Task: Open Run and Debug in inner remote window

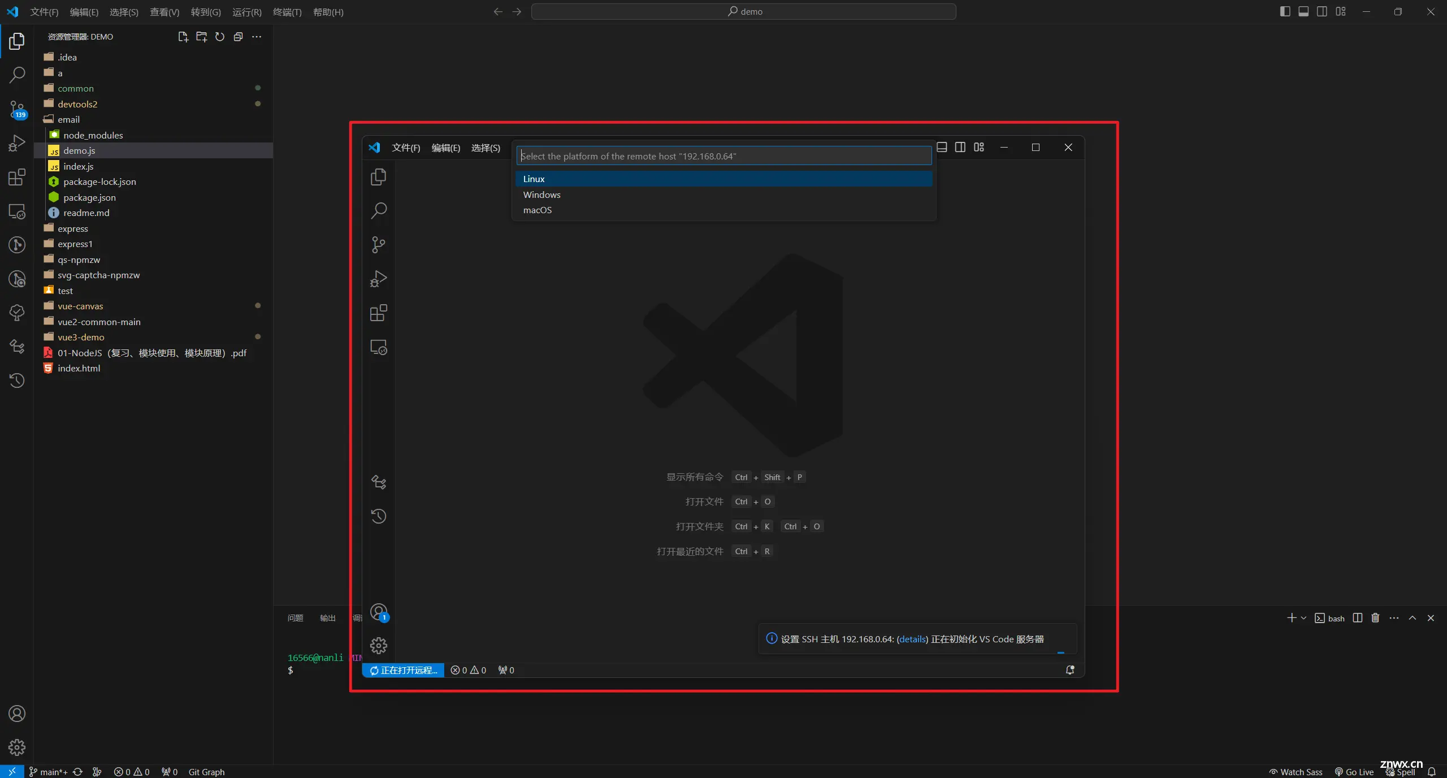Action: click(378, 279)
